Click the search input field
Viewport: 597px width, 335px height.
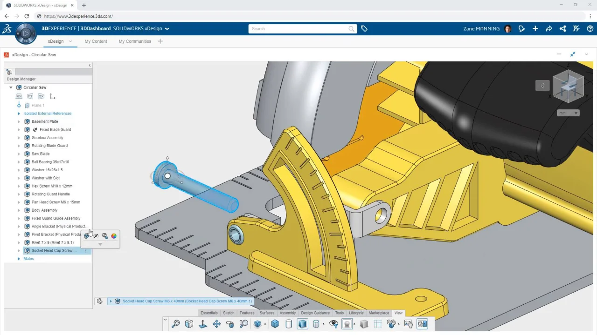point(298,29)
